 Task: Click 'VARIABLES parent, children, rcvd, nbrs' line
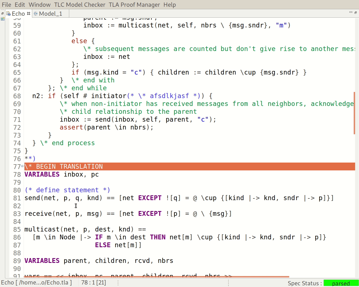99,261
